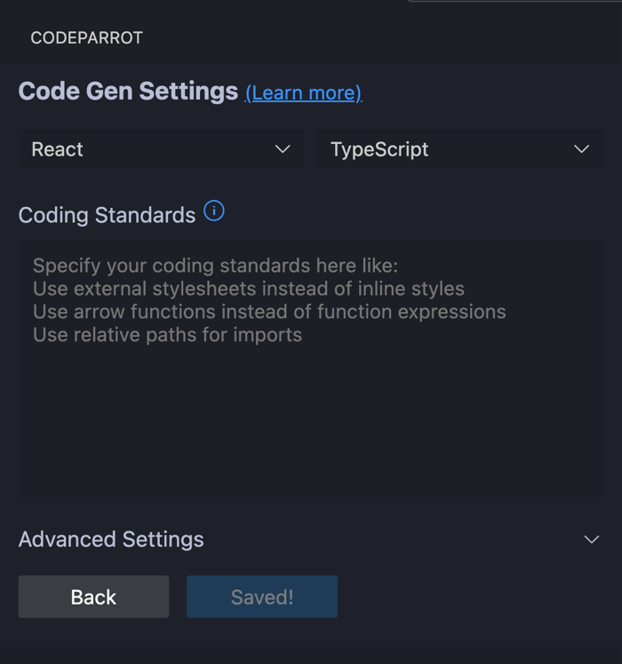The height and width of the screenshot is (664, 622).
Task: Open the React framework dropdown
Action: click(162, 149)
